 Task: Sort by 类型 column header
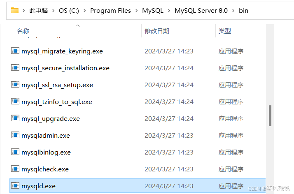(225, 31)
